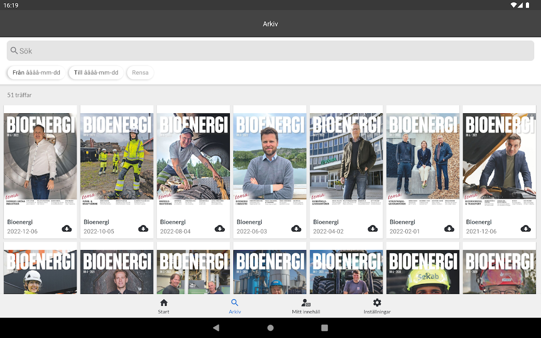Click the '2021-12-06' date text
Screen dimensions: 541x338
481,232
